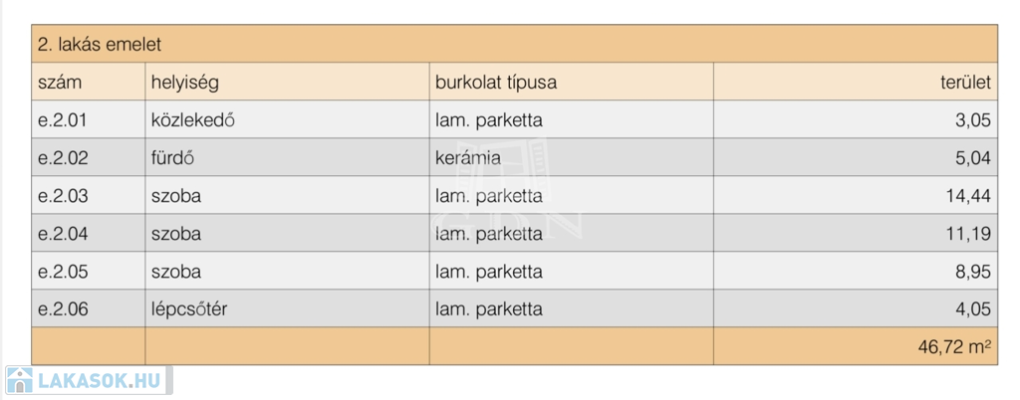The width and height of the screenshot is (1020, 400).
Task: Open the LAKASOK.HU watermark link text
Action: 98,381
